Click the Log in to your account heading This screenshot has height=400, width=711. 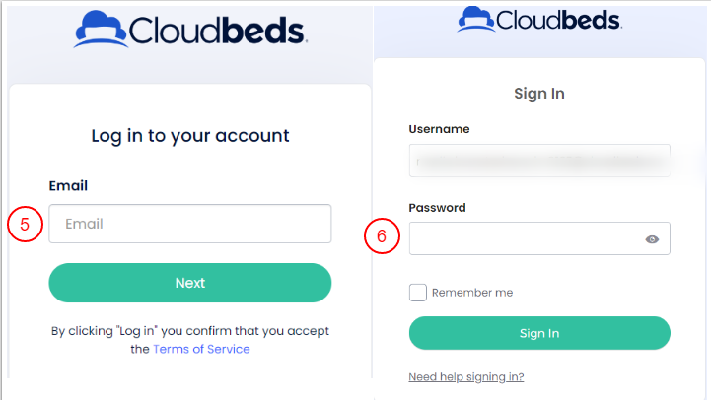(x=190, y=136)
